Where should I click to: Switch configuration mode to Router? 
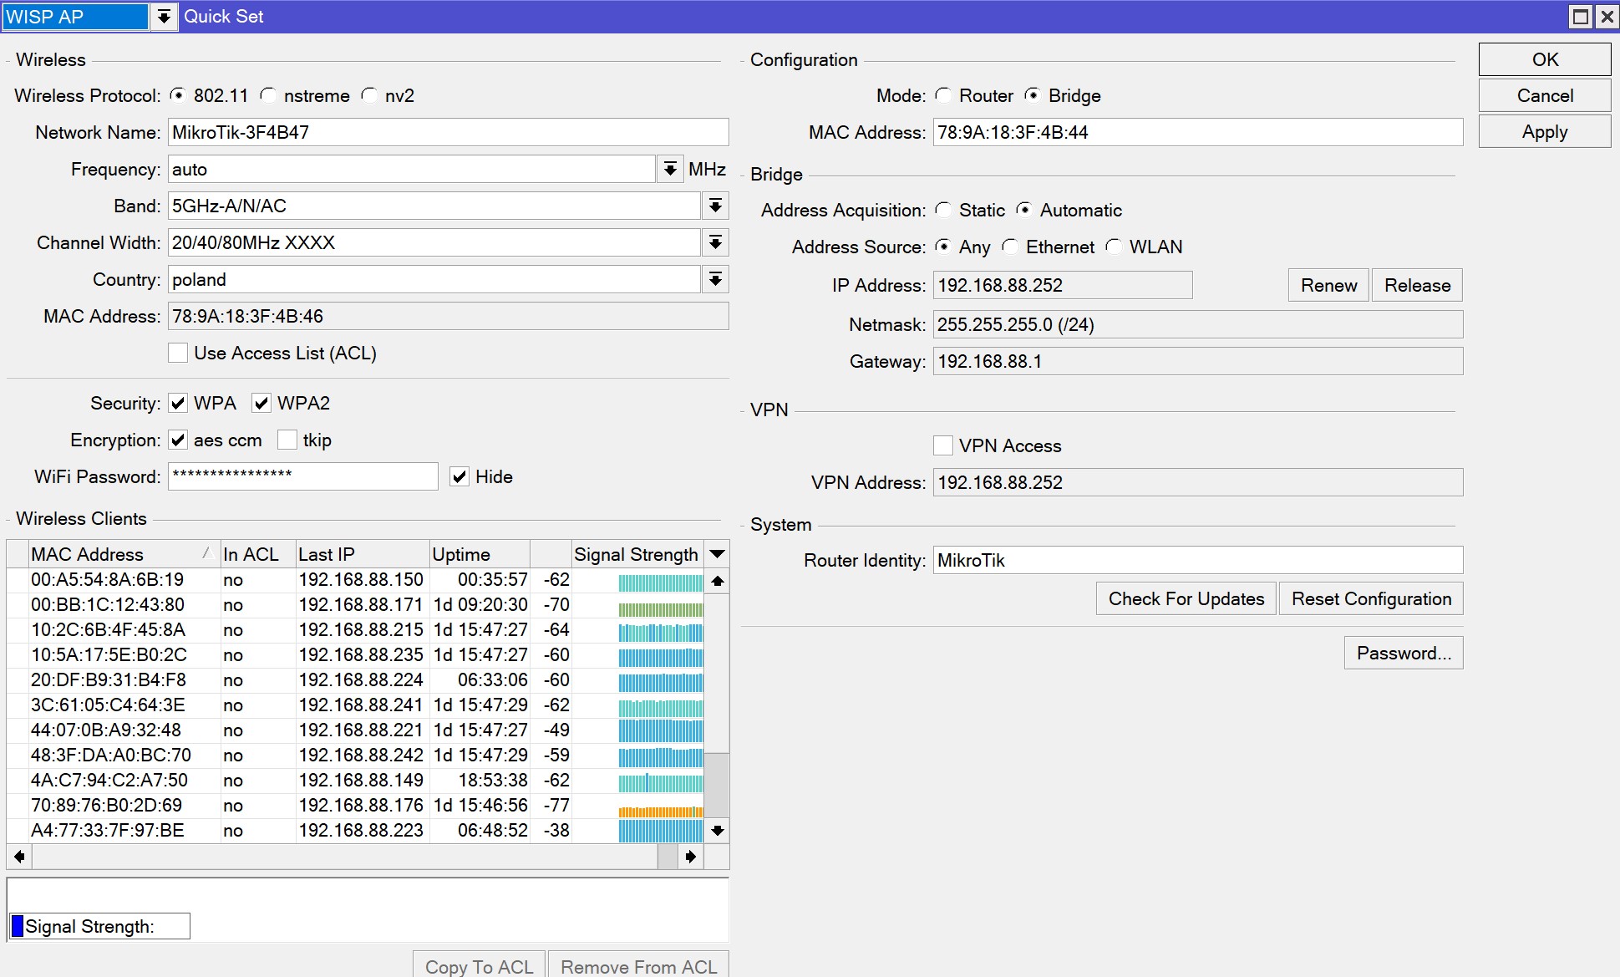click(x=943, y=96)
